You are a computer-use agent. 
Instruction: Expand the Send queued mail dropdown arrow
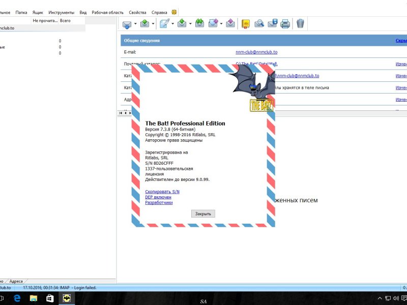[x=153, y=24]
